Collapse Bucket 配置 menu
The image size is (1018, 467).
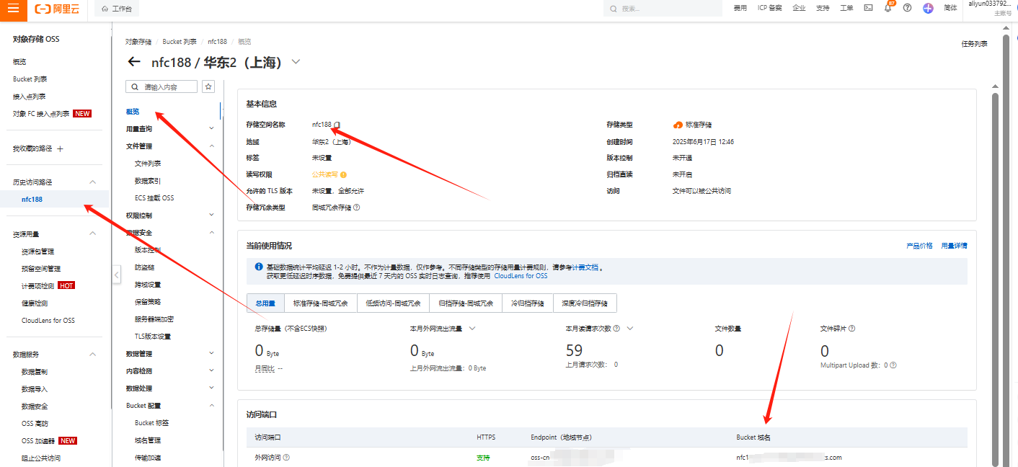211,405
